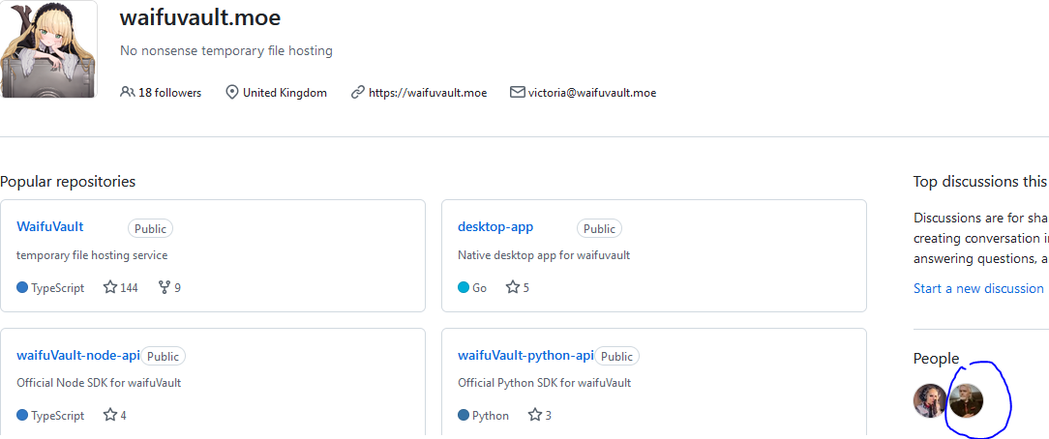This screenshot has height=439, width=1049.
Task: Click the People section heading
Action: pos(936,359)
